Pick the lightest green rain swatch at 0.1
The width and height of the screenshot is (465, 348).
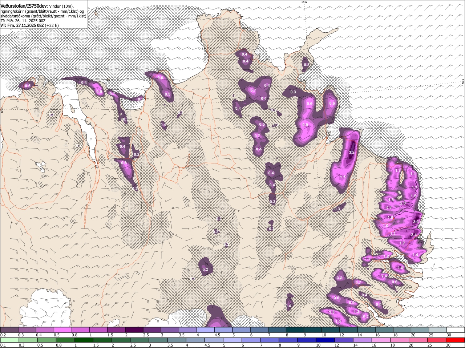9,340
